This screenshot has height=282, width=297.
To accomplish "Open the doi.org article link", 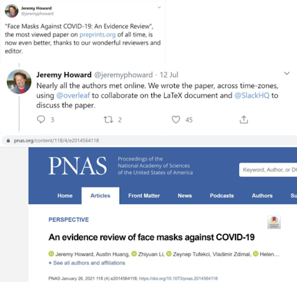I will pos(178,279).
